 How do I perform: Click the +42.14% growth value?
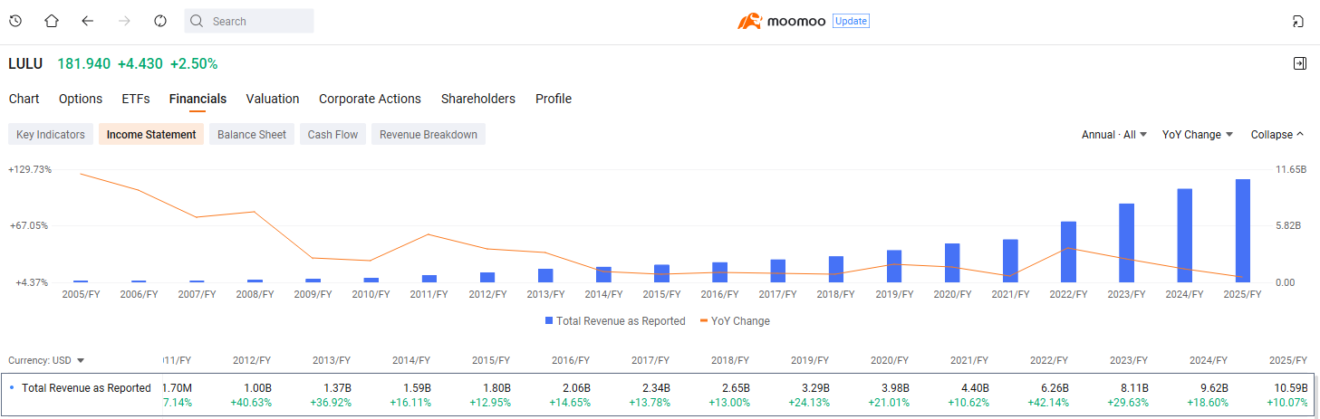coord(1047,403)
